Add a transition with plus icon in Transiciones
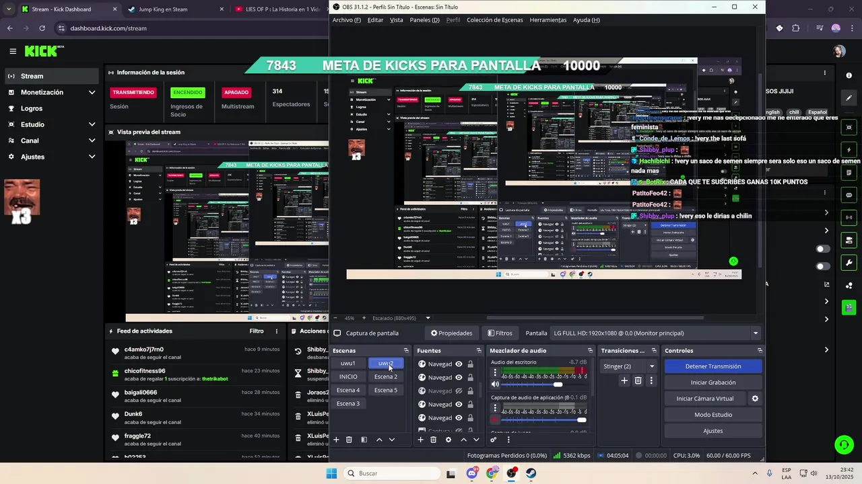Screen dimensions: 862x484 [x=624, y=380]
